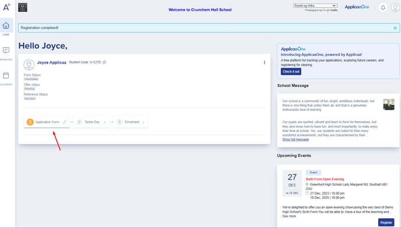Click the Register button for the event
This screenshot has height=228, width=401.
click(386, 222)
